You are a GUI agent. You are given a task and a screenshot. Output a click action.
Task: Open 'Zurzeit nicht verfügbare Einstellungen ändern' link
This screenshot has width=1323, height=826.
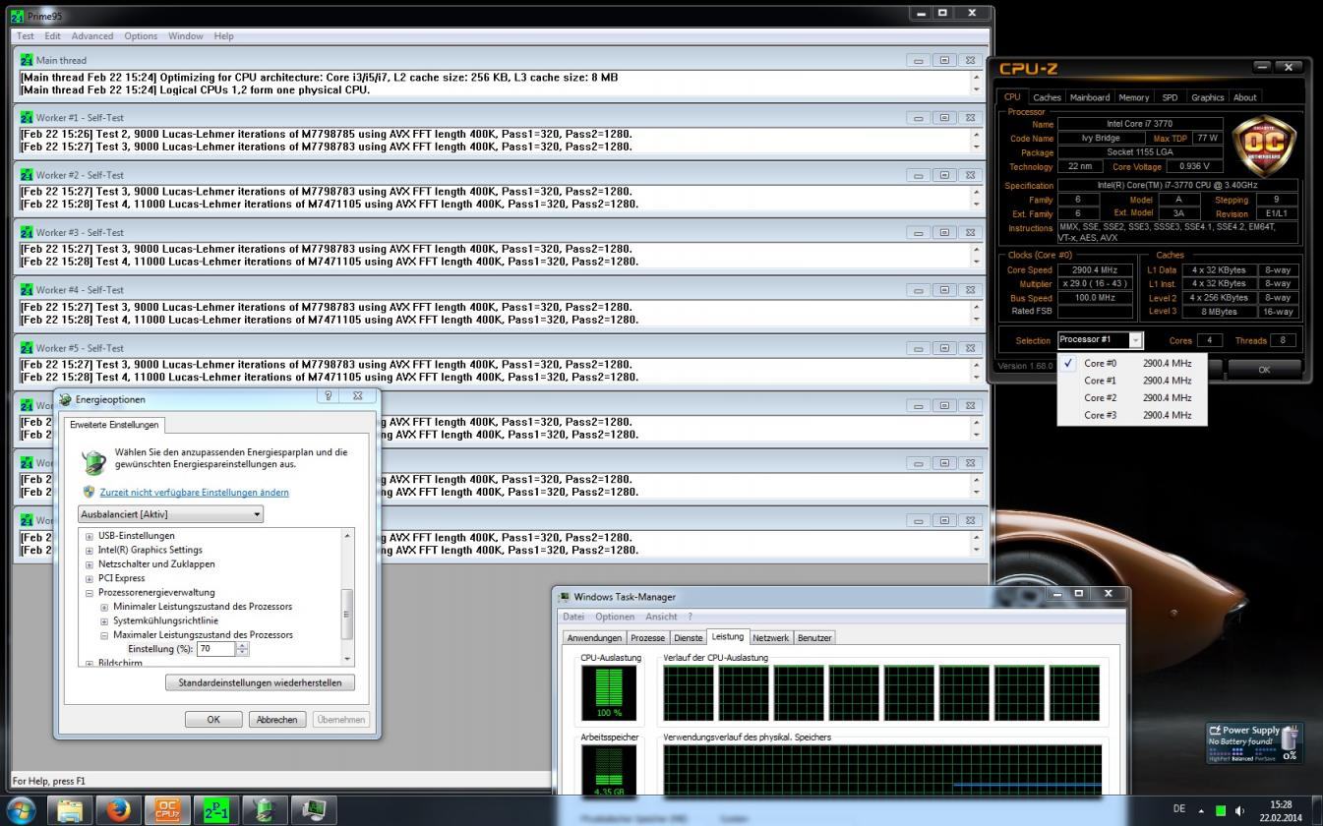click(x=194, y=492)
